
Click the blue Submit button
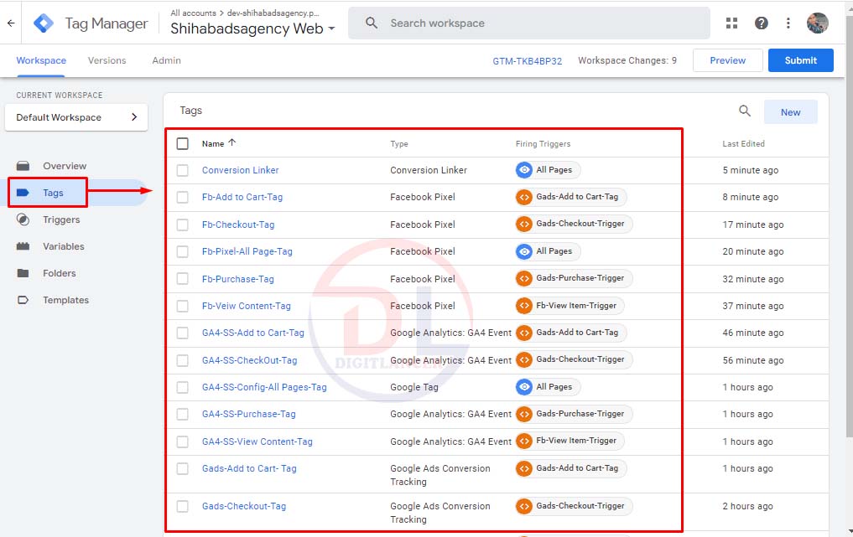click(x=801, y=60)
